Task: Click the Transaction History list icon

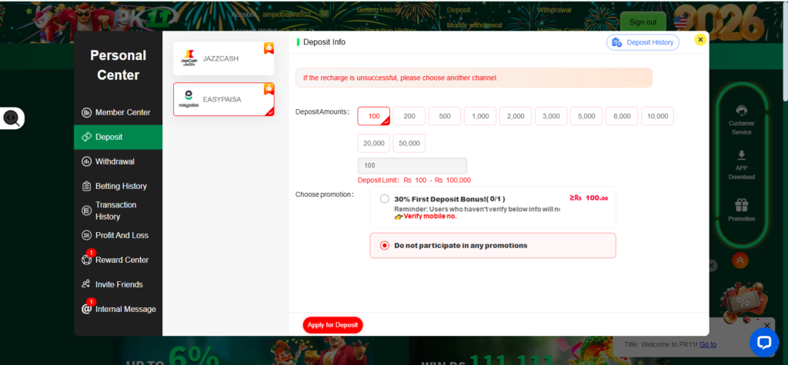Action: [x=86, y=211]
